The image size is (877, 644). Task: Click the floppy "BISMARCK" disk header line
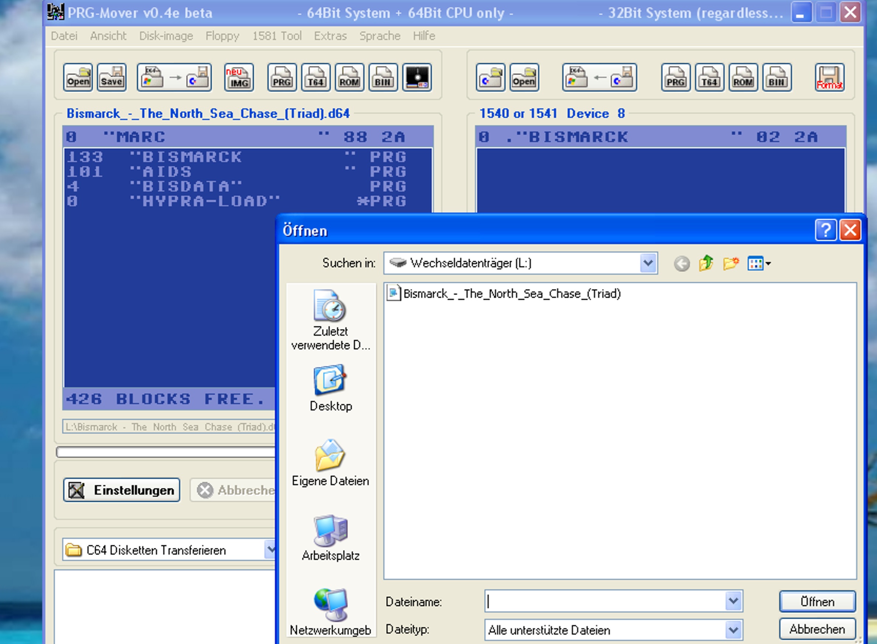pos(660,136)
